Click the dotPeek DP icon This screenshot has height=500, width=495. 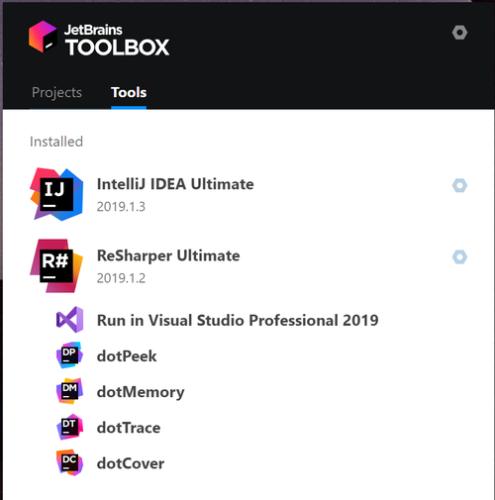pyautogui.click(x=69, y=355)
